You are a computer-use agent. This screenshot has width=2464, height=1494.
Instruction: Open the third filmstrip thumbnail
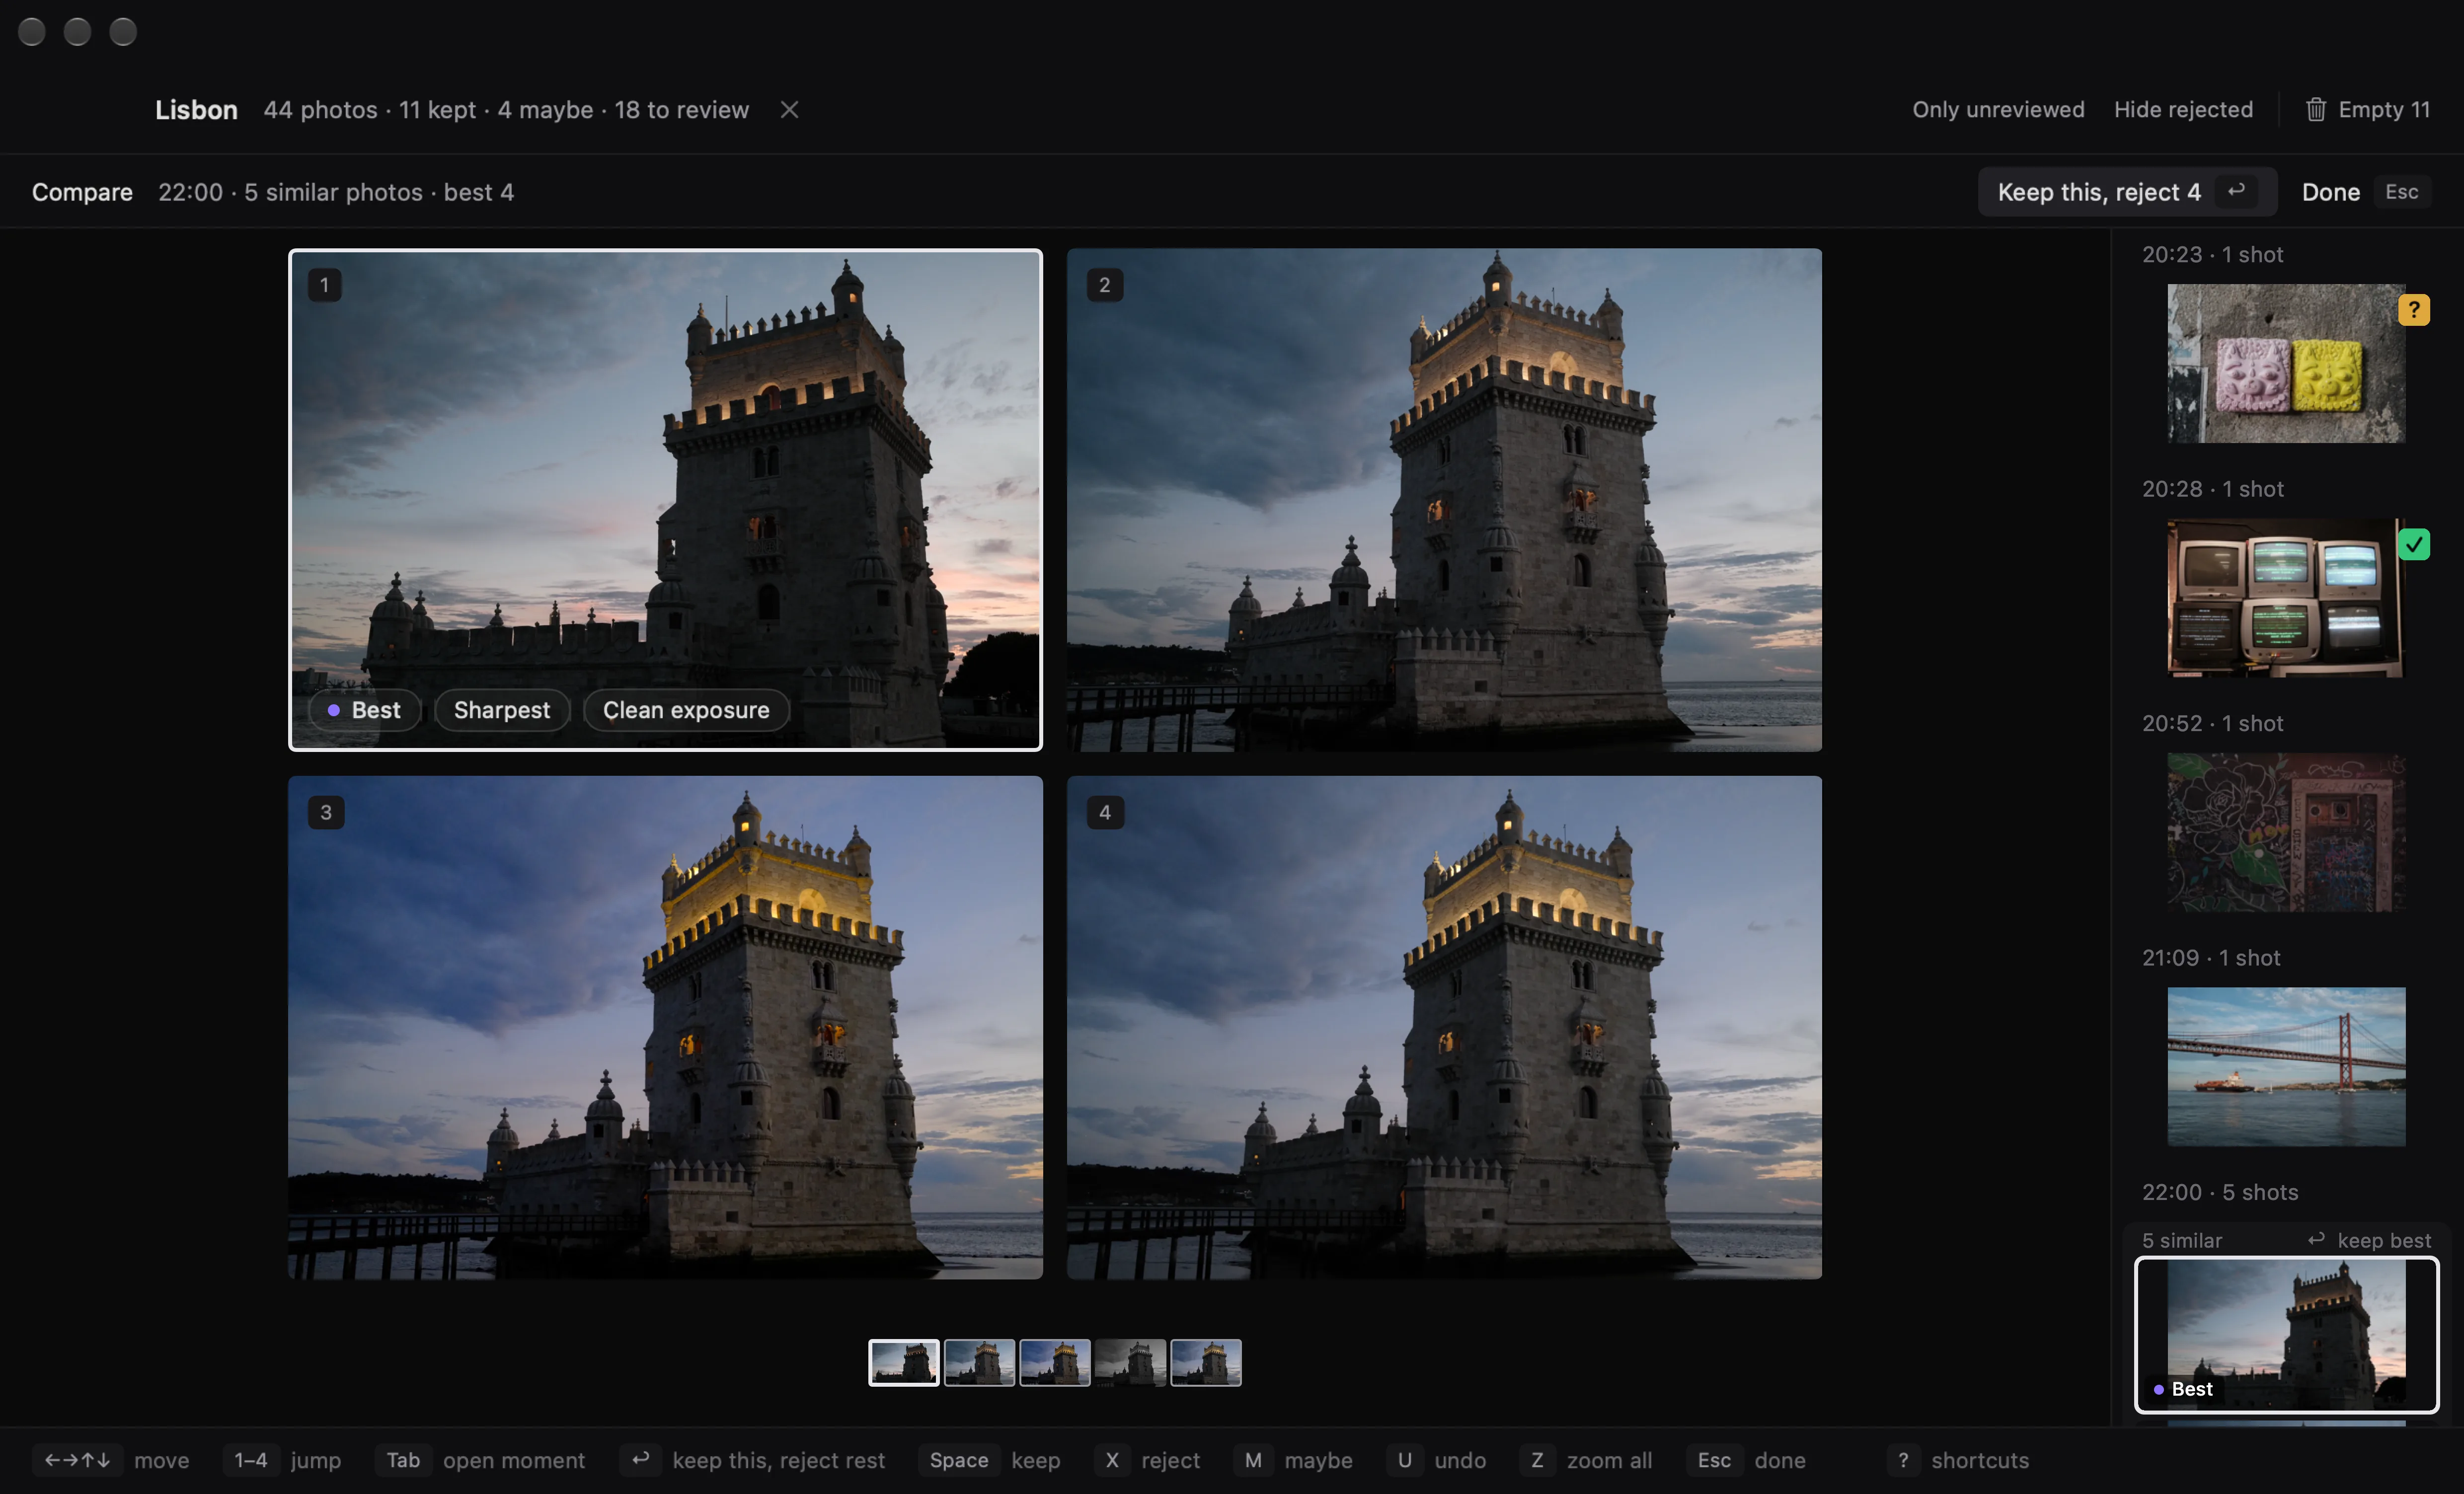[x=1055, y=1363]
